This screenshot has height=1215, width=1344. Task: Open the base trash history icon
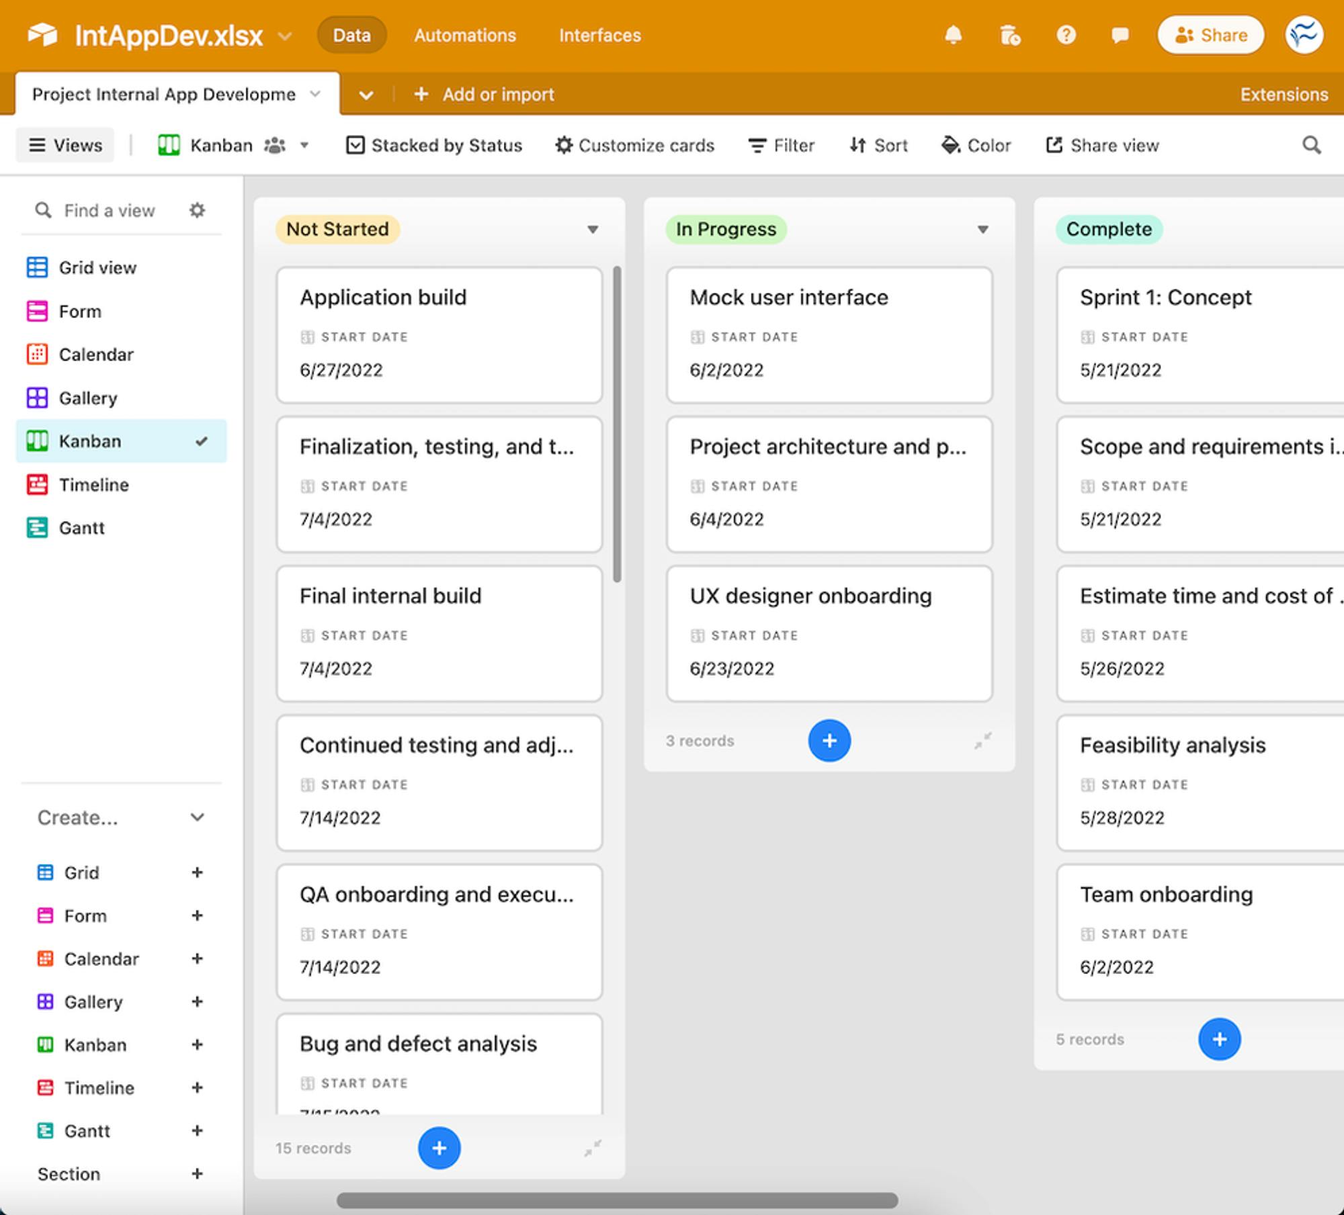[x=1009, y=35]
